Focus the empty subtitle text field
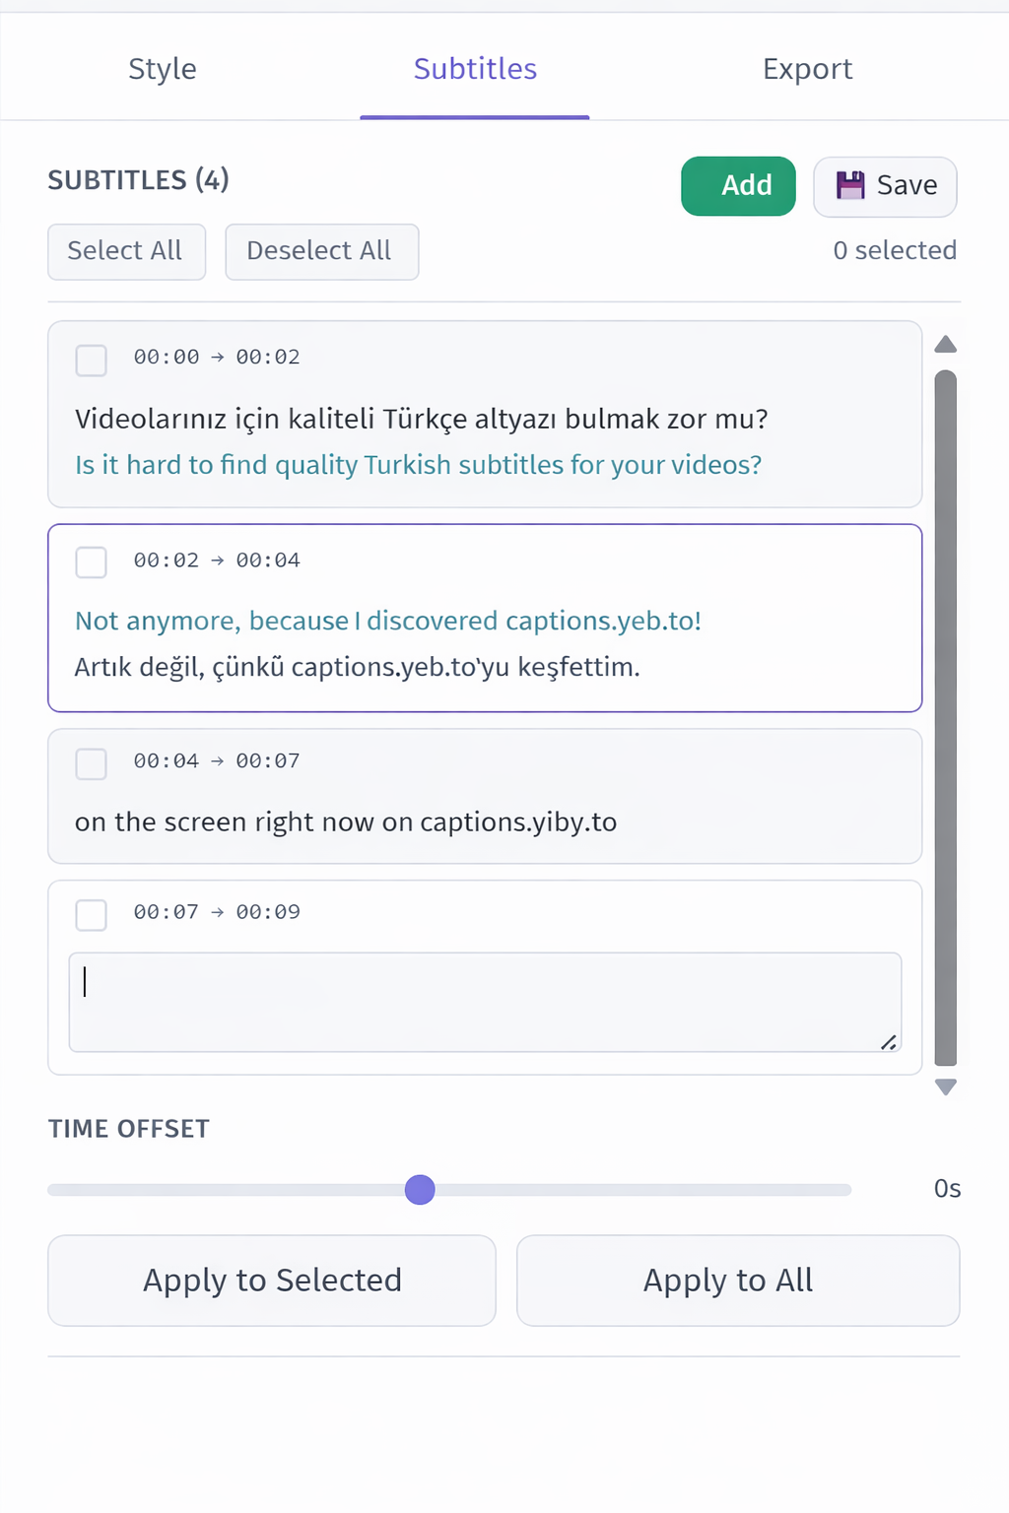This screenshot has height=1513, width=1009. (x=485, y=1002)
